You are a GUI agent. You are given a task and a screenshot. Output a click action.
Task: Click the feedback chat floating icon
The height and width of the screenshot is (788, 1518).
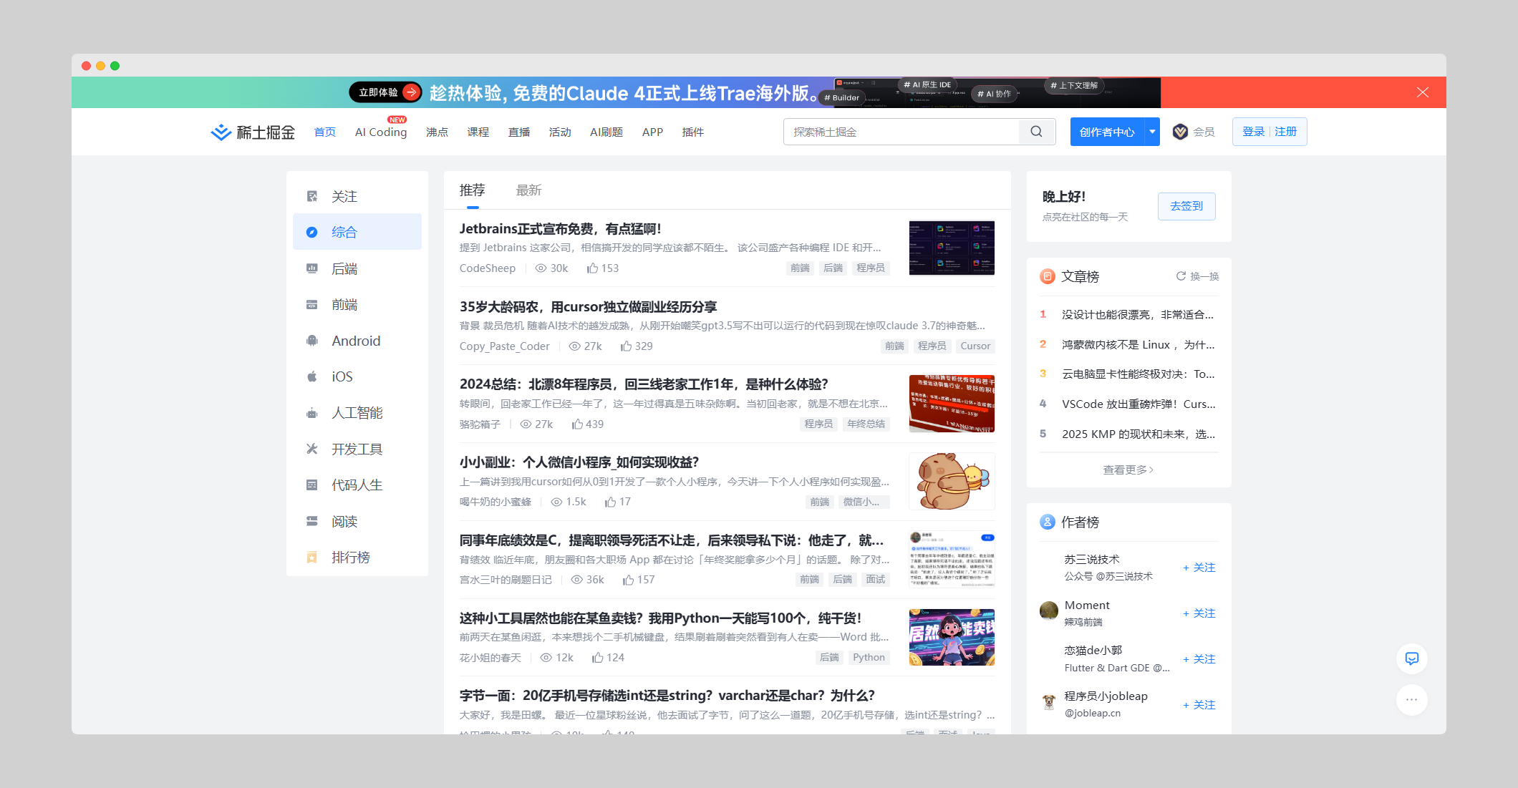click(x=1411, y=658)
